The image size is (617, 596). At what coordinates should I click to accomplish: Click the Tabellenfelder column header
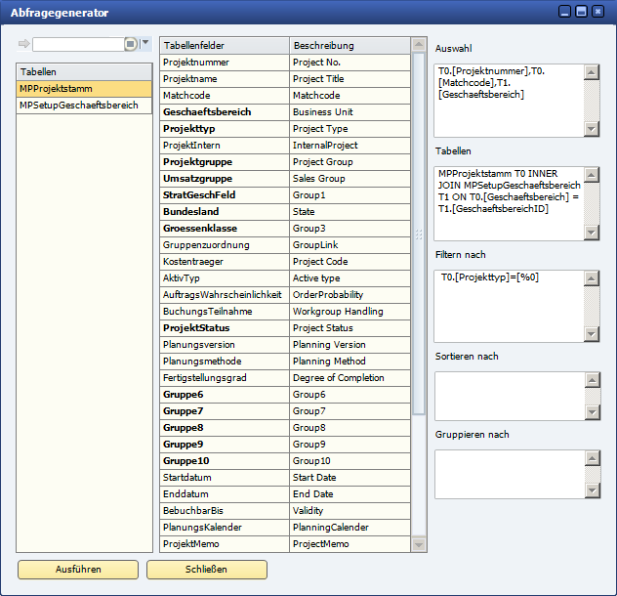[225, 45]
